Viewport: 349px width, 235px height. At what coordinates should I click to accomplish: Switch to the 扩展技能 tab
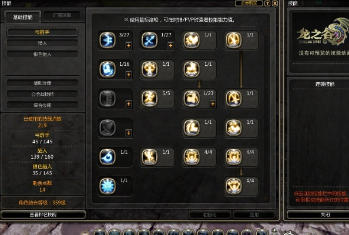point(62,15)
